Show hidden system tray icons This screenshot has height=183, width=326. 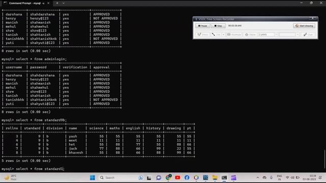click(x=258, y=177)
